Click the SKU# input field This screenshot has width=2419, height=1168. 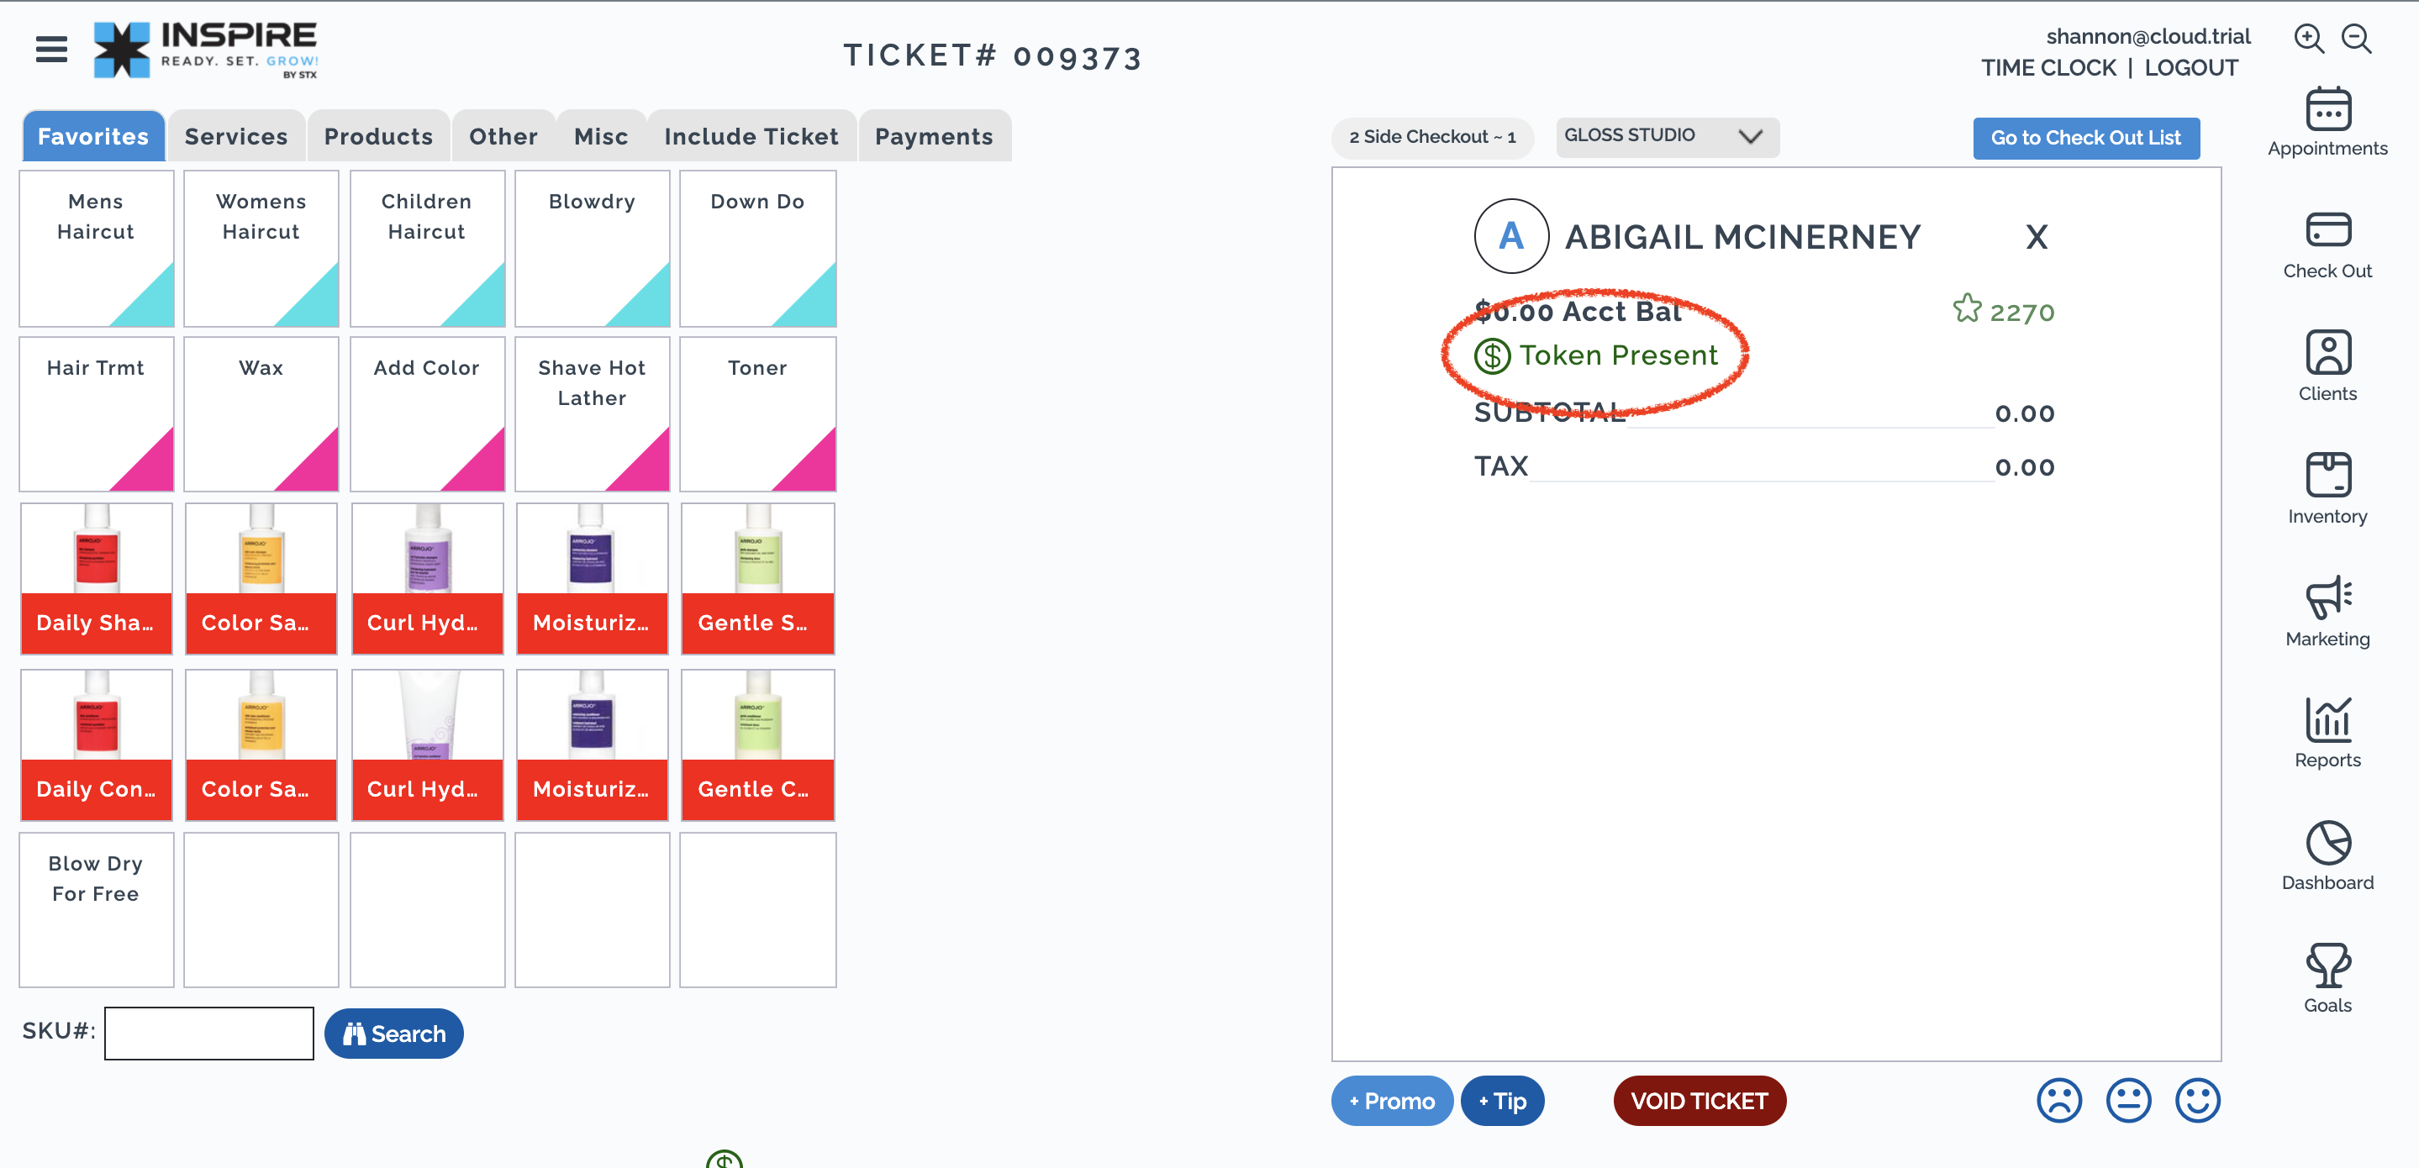[208, 1033]
